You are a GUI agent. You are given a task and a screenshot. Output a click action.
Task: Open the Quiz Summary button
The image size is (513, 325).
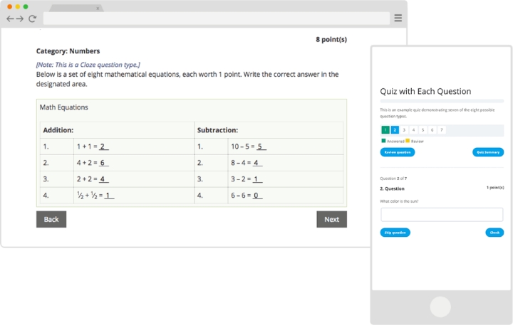pyautogui.click(x=488, y=152)
